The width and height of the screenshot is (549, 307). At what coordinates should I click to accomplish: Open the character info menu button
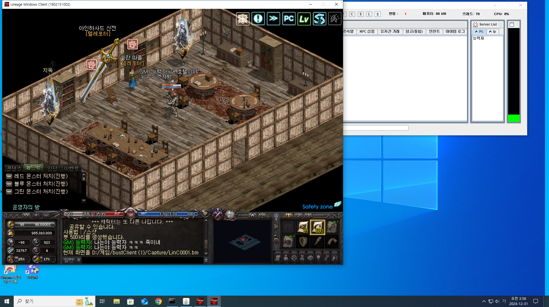286,258
